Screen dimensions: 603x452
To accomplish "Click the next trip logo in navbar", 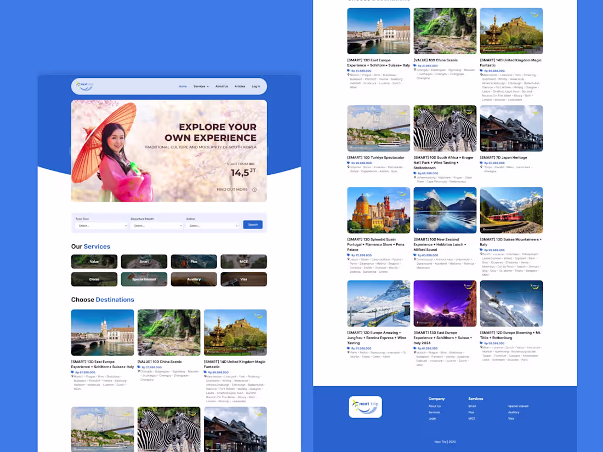I will pos(83,86).
